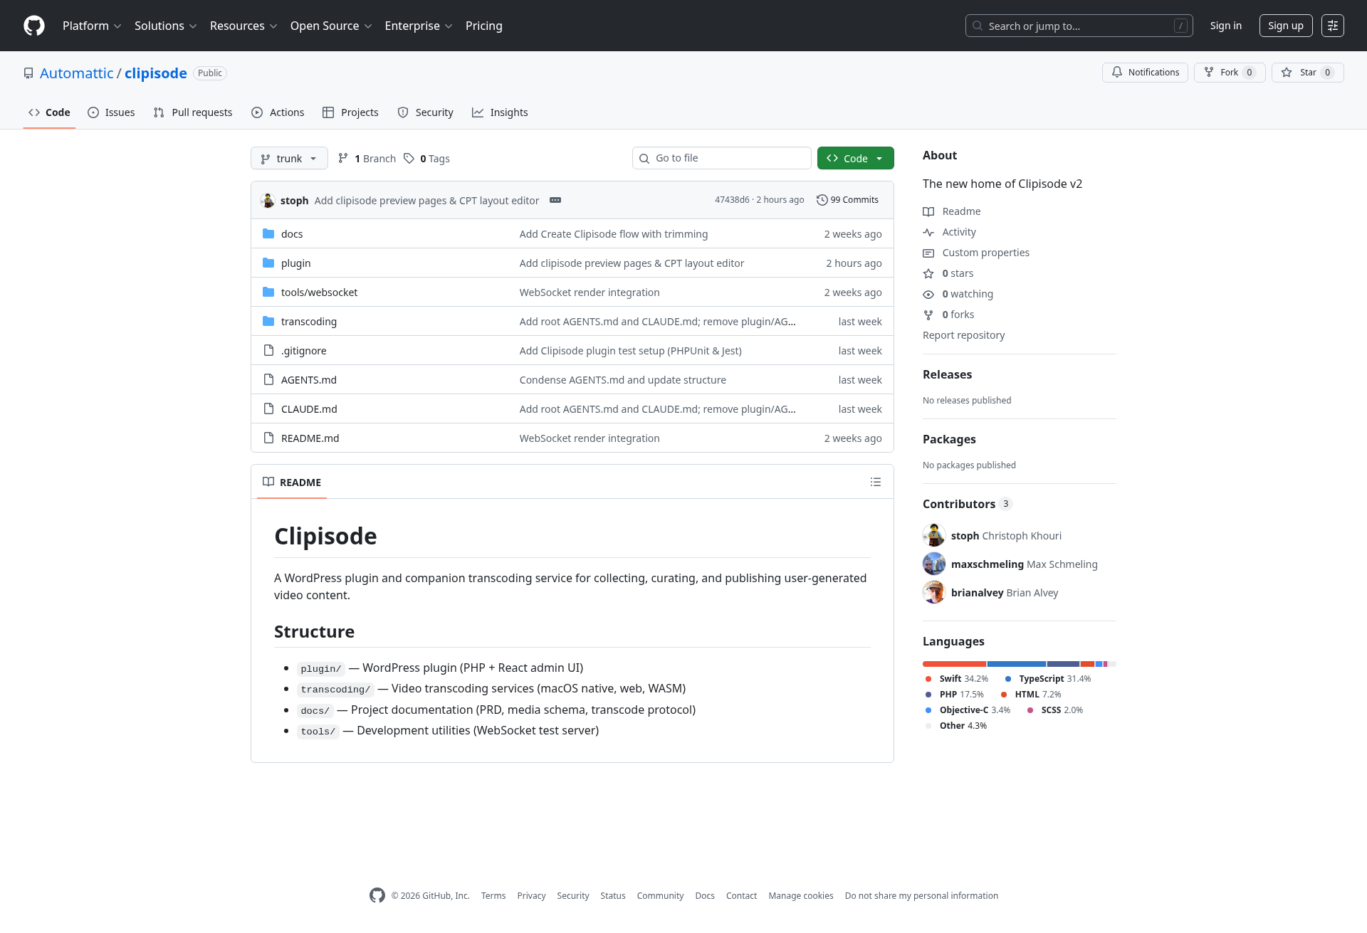Fork the clipisode repository

1230,73
